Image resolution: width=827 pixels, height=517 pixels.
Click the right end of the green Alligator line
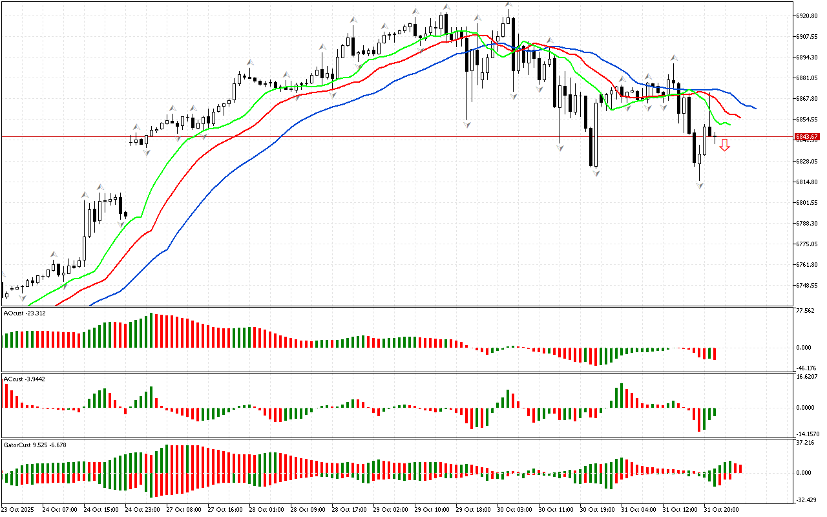(x=729, y=123)
